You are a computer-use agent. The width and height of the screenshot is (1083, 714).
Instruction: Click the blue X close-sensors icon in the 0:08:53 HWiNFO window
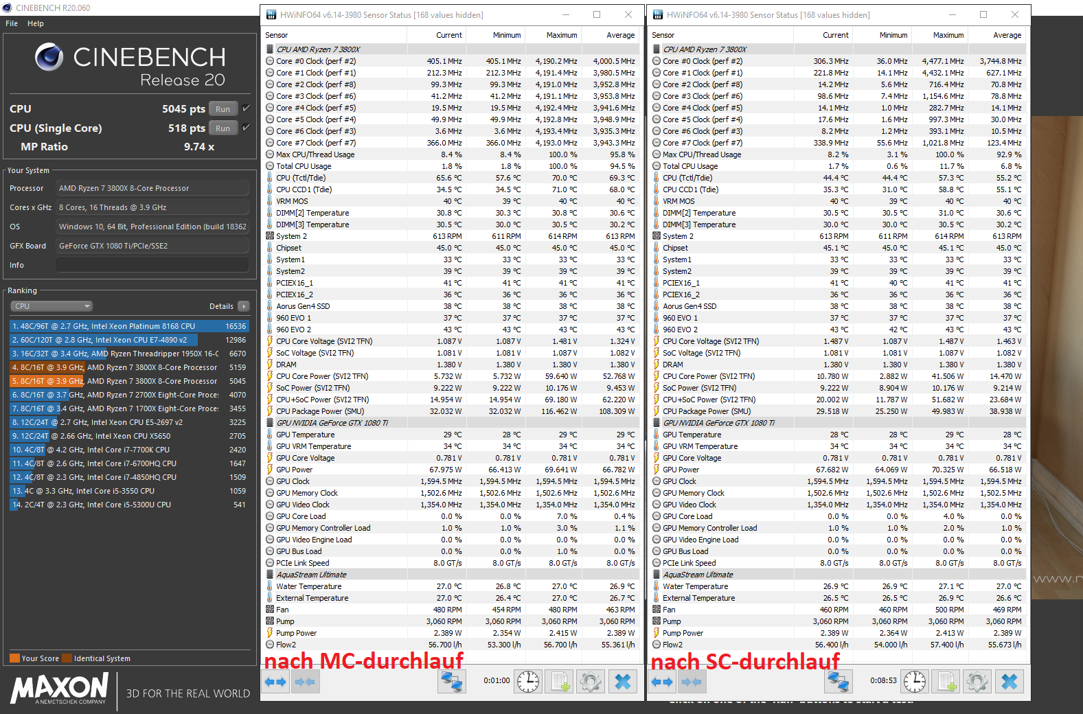pyautogui.click(x=1010, y=682)
